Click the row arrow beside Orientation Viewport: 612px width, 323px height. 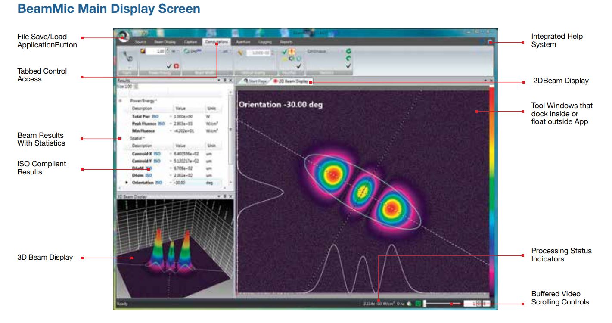[x=126, y=183]
